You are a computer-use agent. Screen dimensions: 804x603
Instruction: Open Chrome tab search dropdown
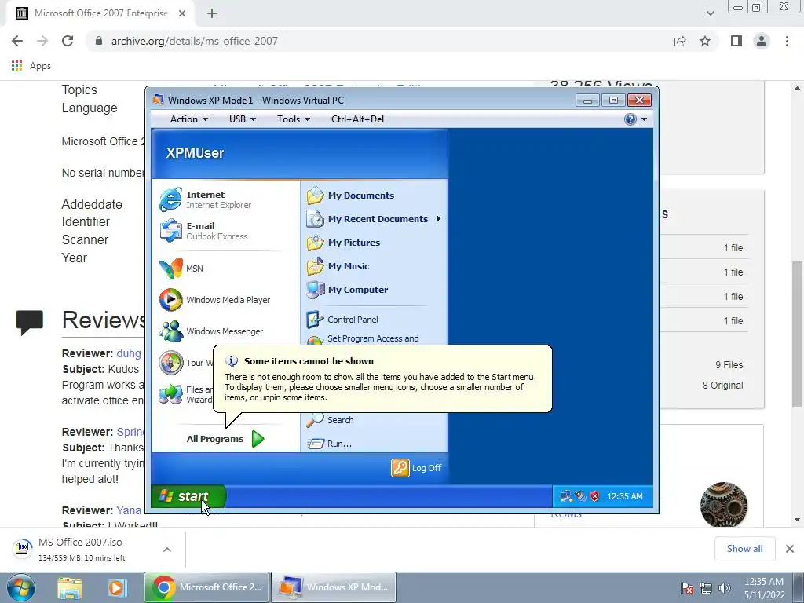[710, 13]
